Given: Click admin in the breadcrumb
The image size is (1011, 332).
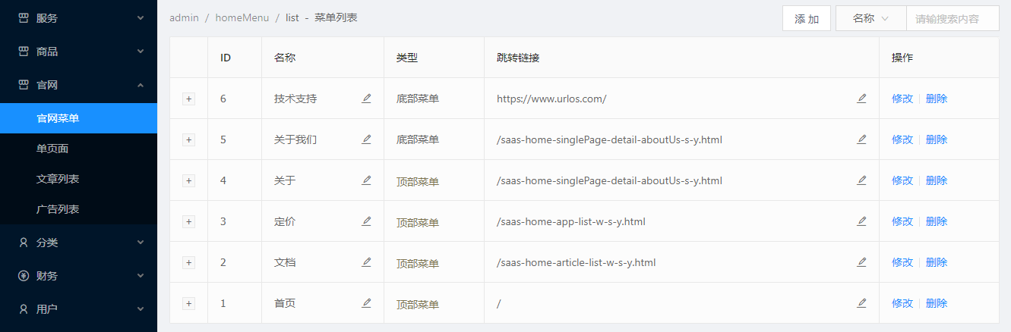Looking at the screenshot, I should coord(185,17).
